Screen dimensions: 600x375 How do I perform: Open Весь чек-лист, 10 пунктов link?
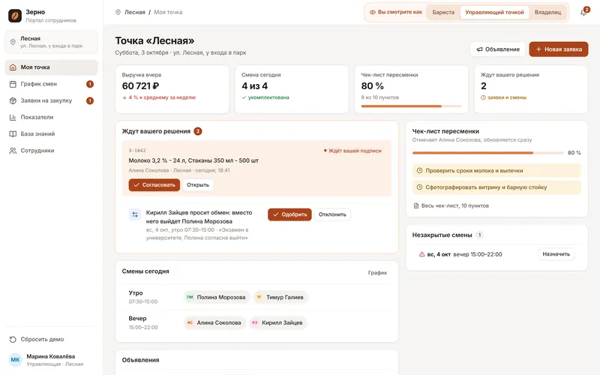click(x=451, y=205)
